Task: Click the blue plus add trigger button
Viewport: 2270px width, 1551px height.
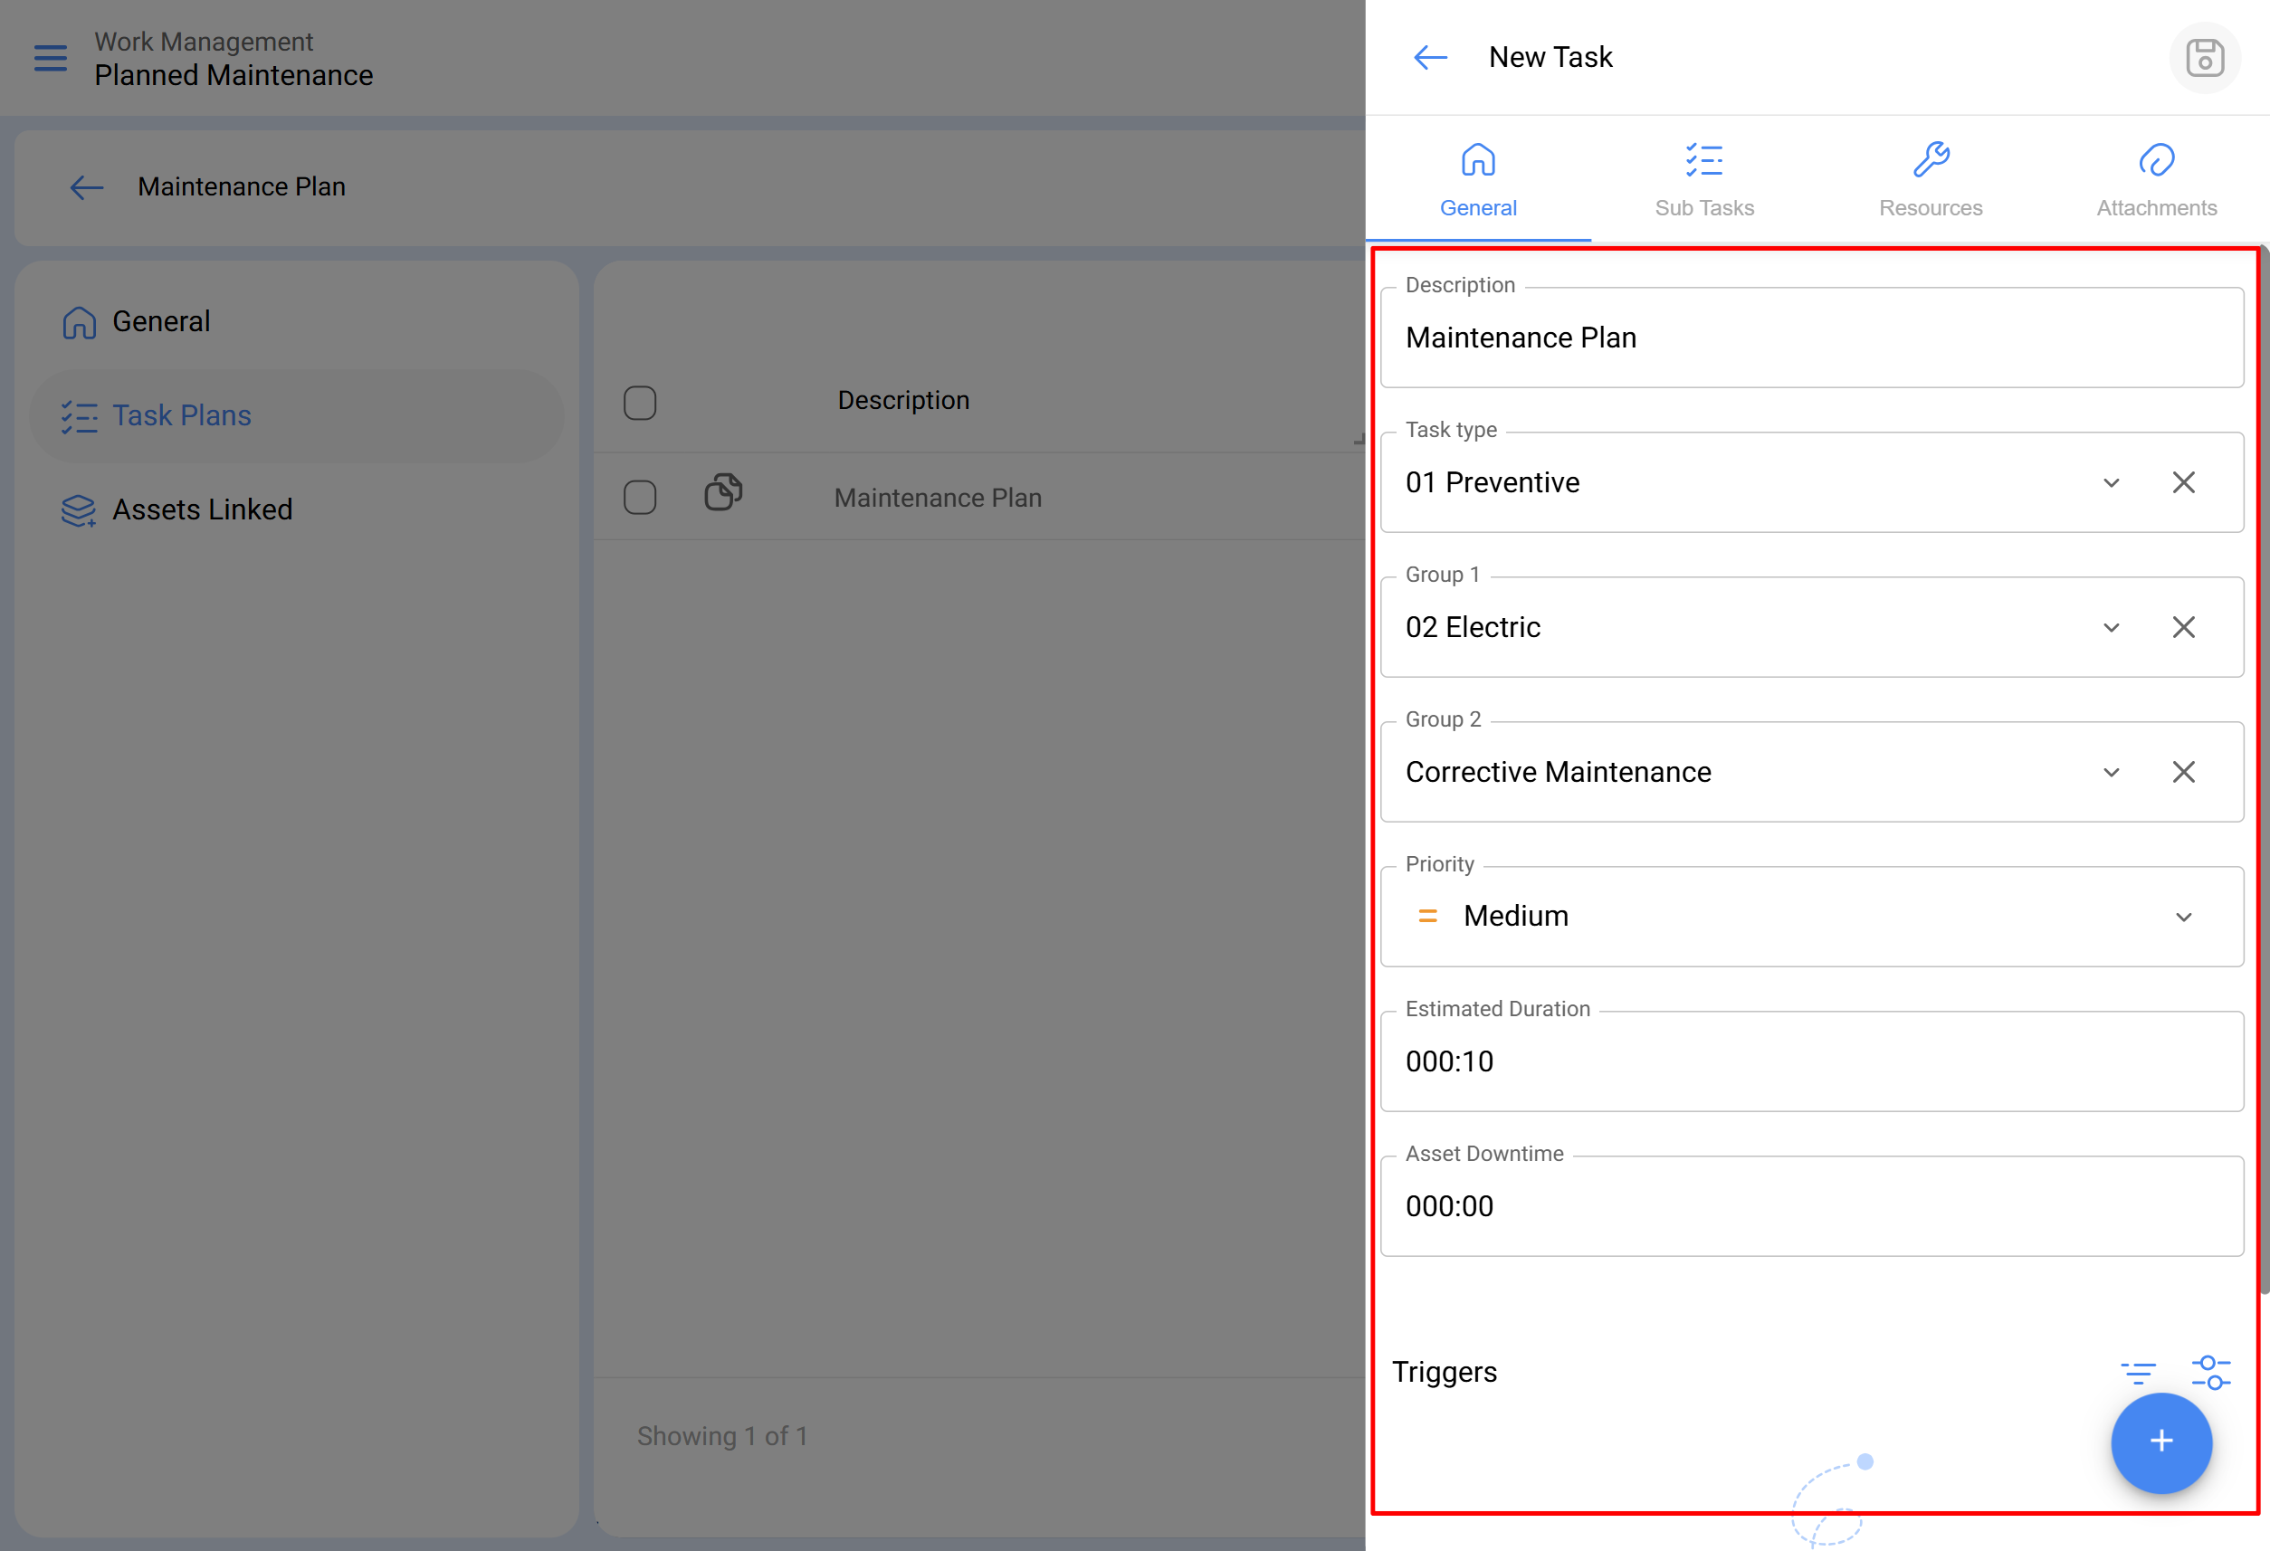Action: tap(2160, 1442)
